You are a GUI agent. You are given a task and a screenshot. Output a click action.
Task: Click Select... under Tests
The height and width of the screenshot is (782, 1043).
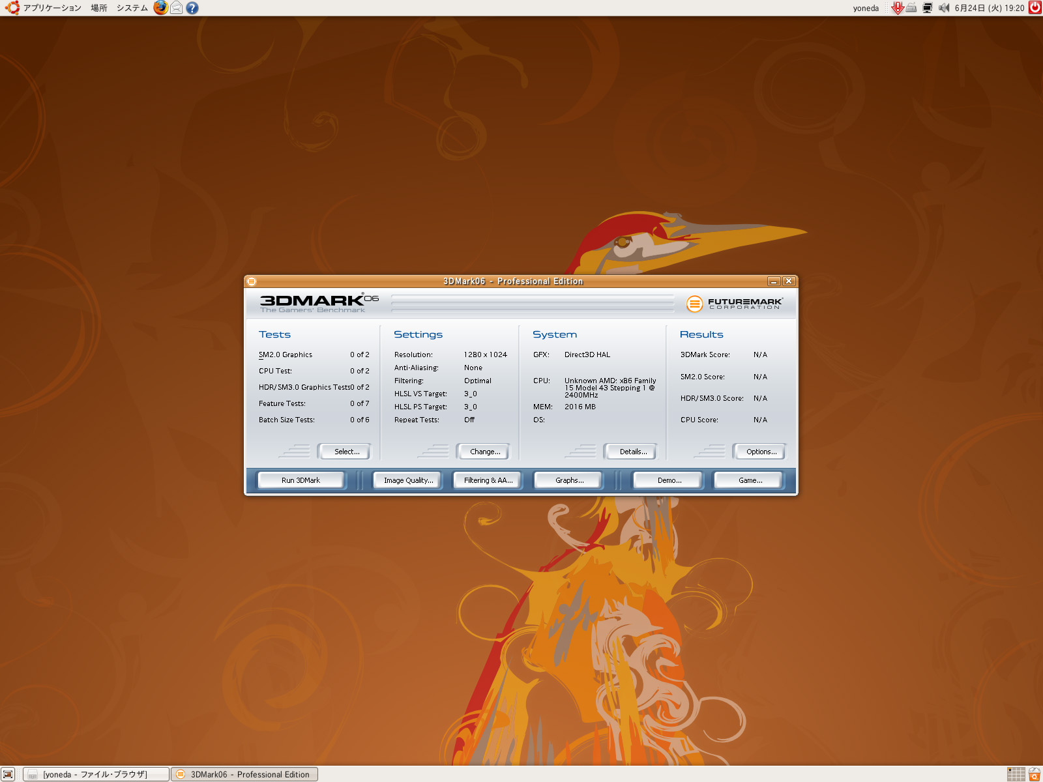click(346, 452)
